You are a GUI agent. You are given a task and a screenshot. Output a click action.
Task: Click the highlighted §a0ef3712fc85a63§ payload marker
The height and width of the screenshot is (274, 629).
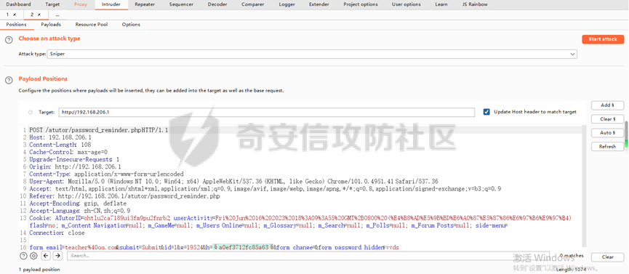[x=243, y=248]
